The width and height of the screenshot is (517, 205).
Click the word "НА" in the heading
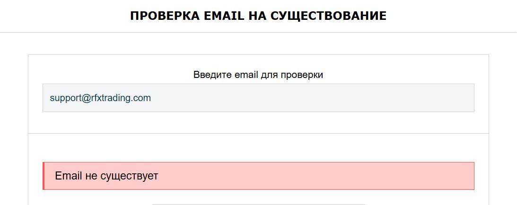257,16
